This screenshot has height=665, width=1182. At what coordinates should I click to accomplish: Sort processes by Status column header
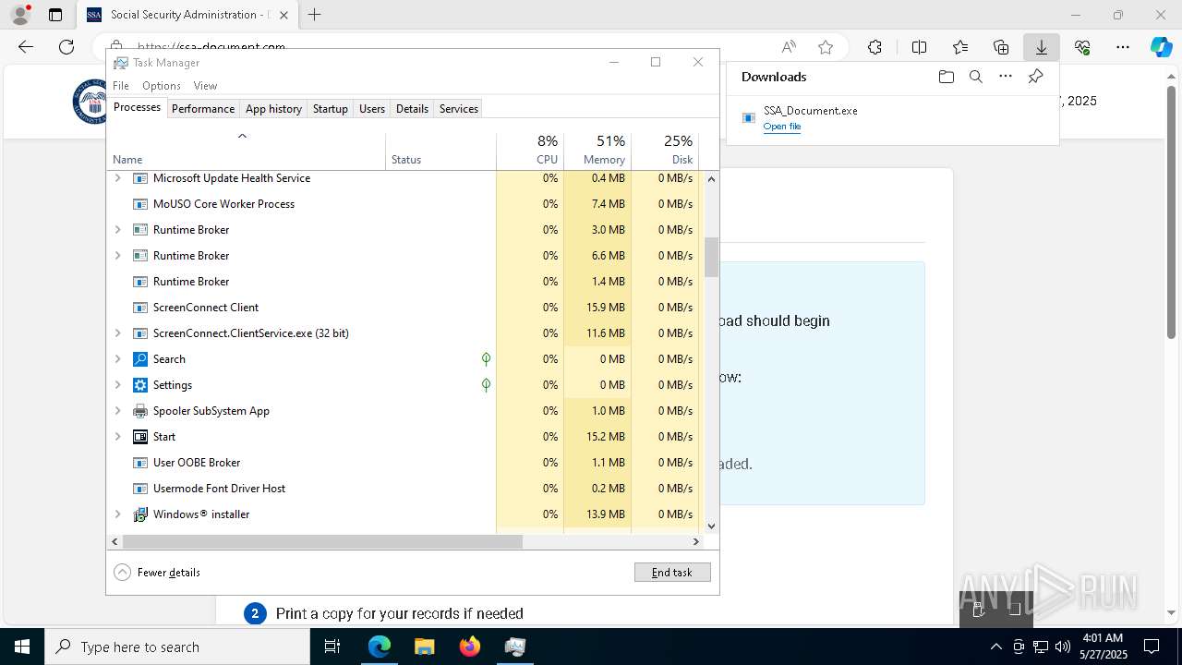[440, 151]
